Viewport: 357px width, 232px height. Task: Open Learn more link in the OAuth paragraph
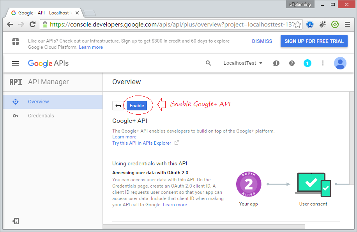[x=175, y=205]
